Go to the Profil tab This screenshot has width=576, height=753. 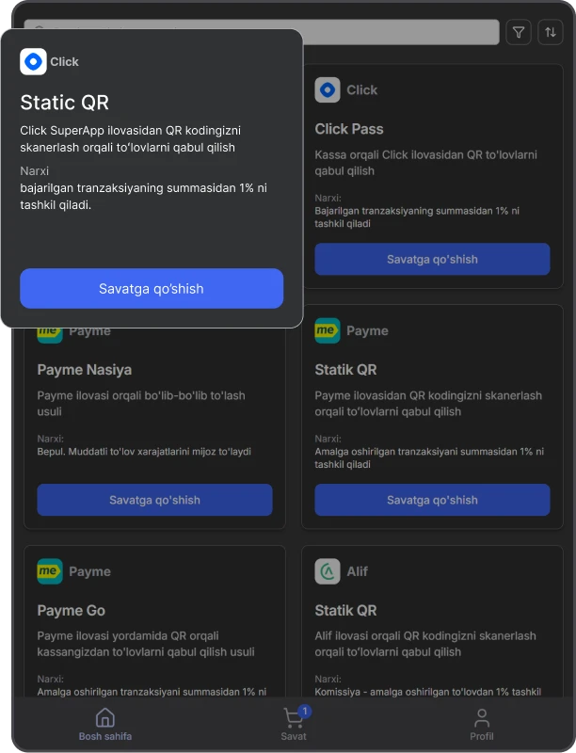point(482,725)
